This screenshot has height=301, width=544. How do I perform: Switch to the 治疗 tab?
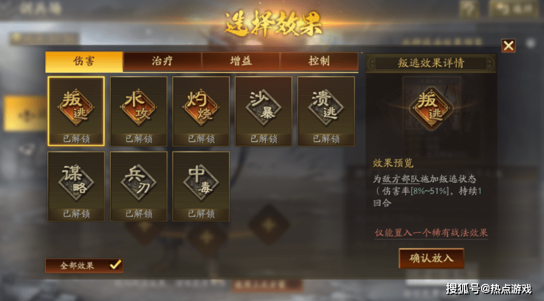click(x=162, y=61)
